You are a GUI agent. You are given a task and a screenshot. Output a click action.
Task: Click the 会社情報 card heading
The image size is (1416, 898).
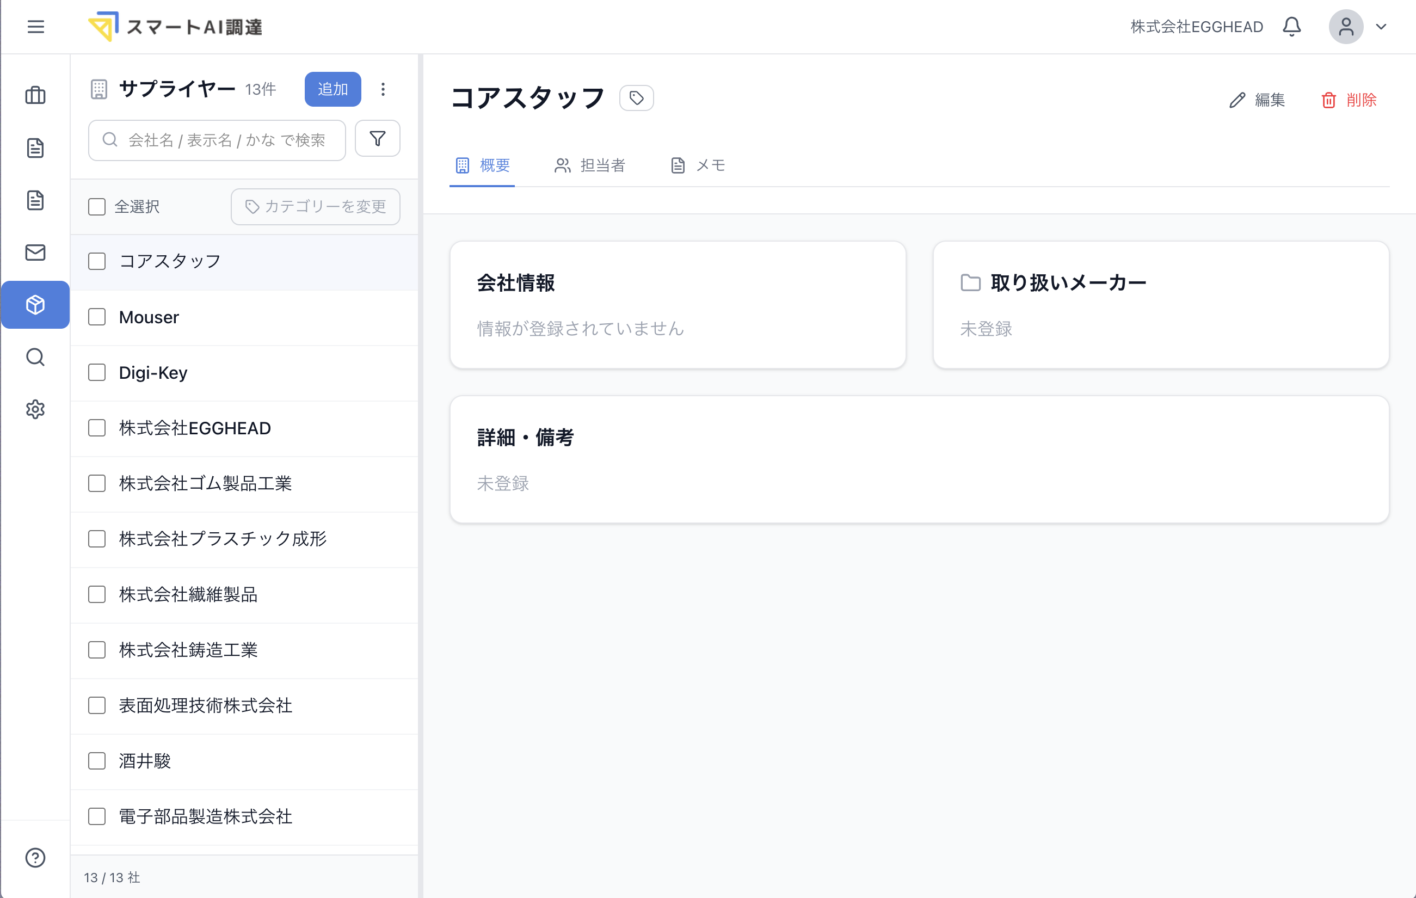click(516, 283)
